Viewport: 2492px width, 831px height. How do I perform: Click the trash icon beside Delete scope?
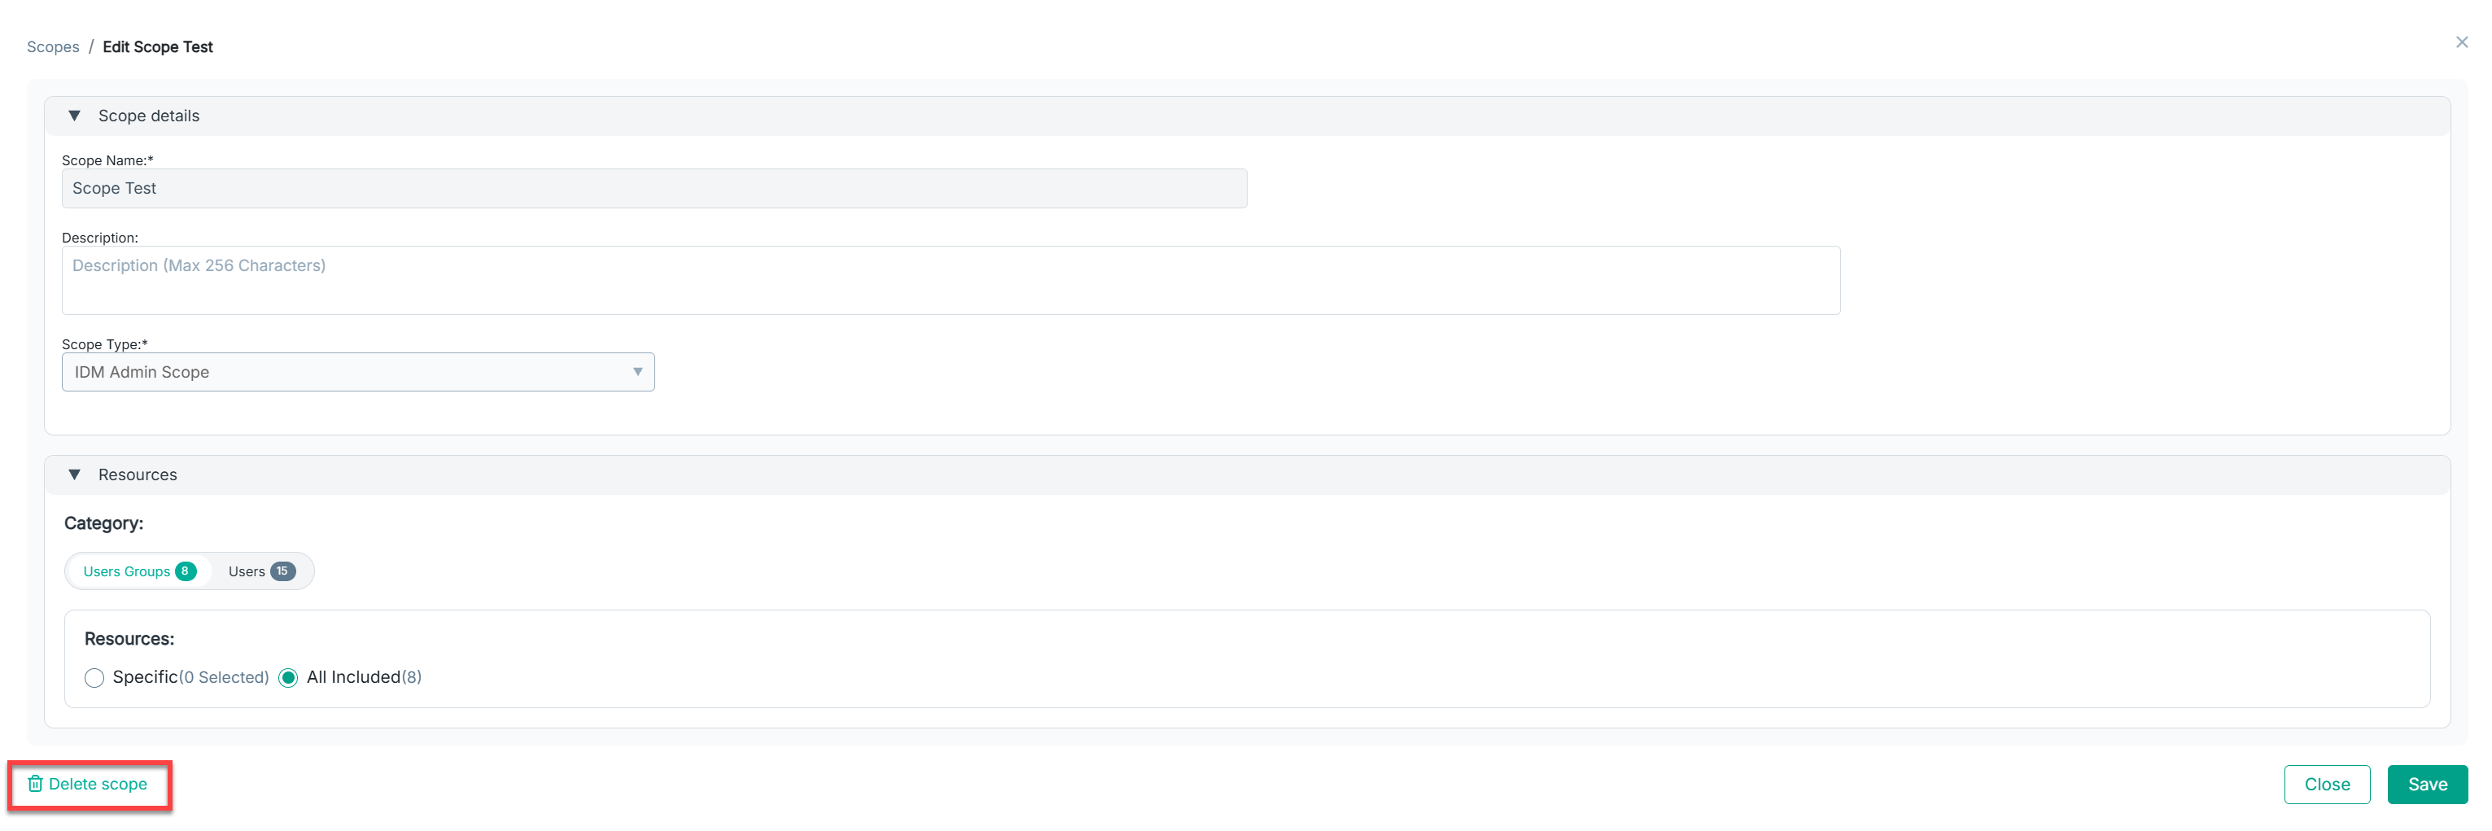35,784
